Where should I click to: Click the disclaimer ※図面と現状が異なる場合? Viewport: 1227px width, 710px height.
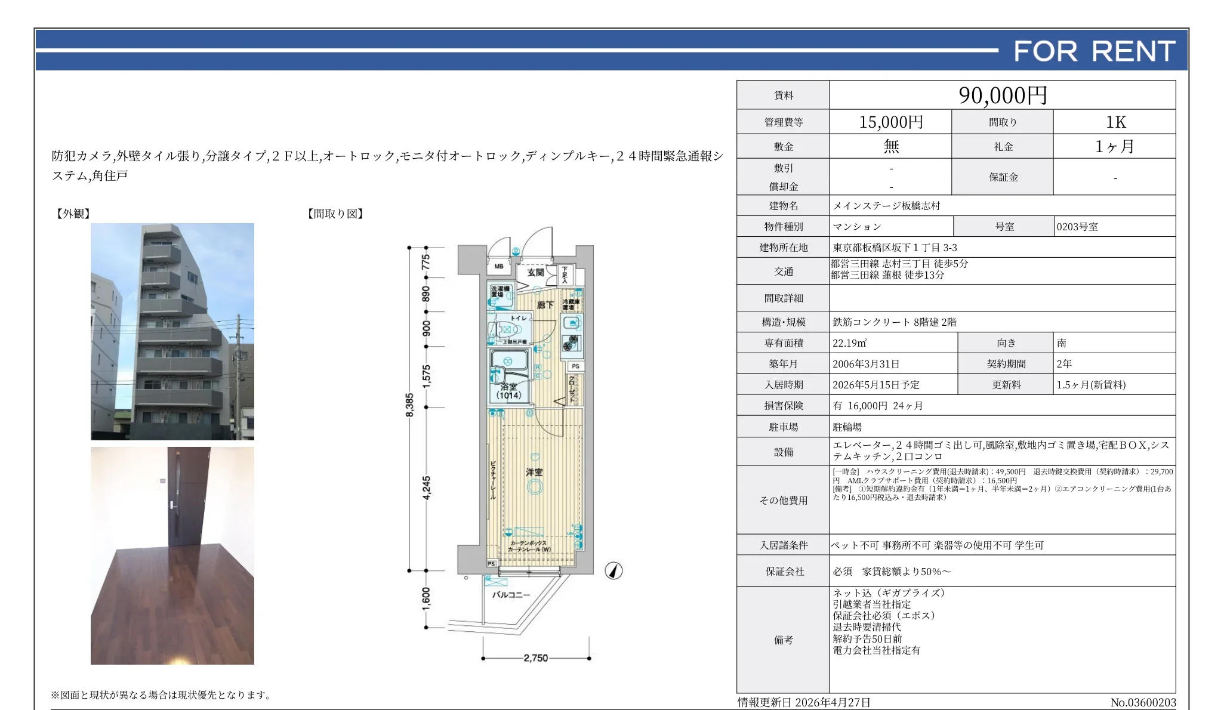tap(162, 695)
